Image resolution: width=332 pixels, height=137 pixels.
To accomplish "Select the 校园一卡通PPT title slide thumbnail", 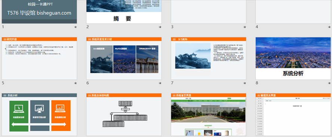I will pos(39,12).
